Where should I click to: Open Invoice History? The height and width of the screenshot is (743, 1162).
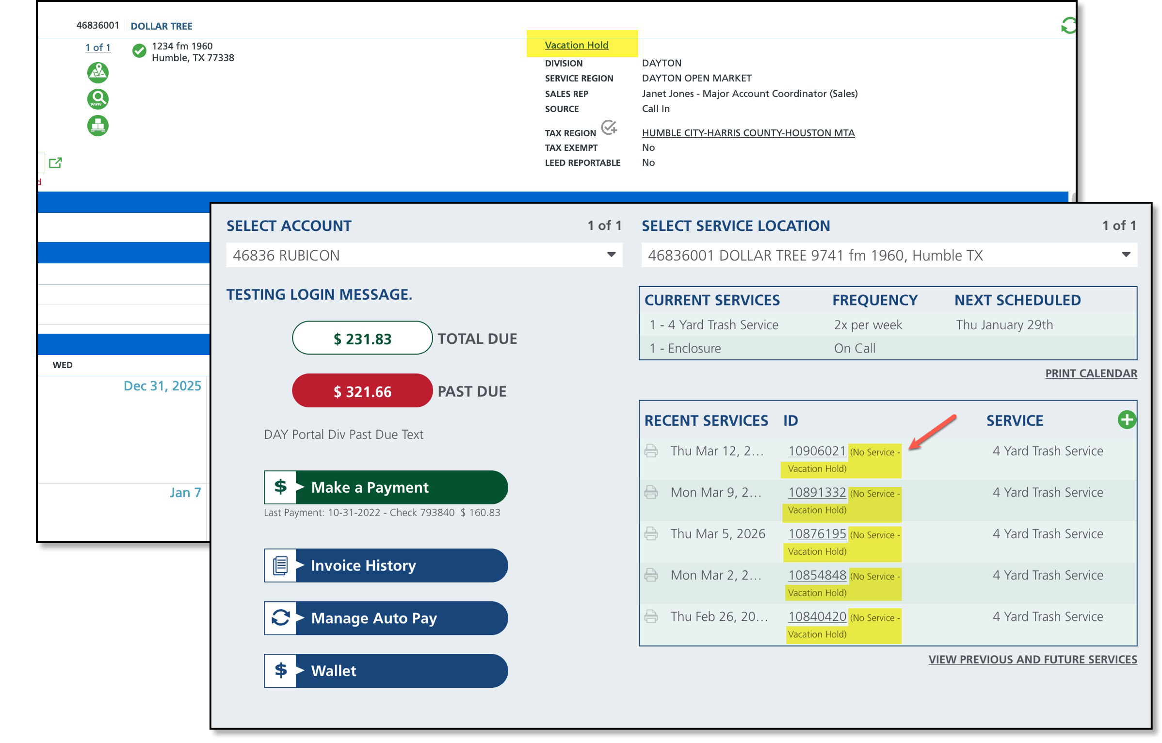pyautogui.click(x=386, y=565)
